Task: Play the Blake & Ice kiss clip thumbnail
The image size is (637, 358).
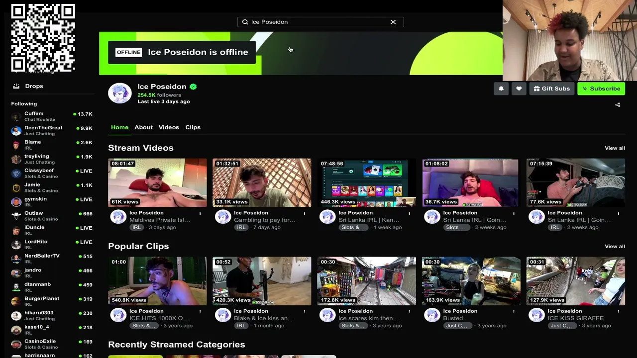Action: click(x=262, y=281)
